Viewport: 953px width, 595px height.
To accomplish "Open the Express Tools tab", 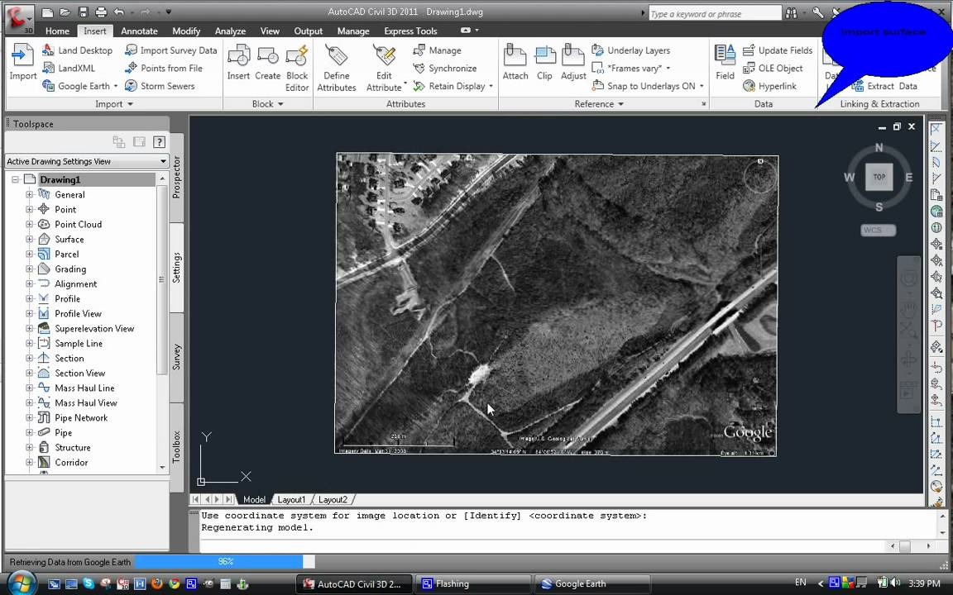I will (410, 31).
